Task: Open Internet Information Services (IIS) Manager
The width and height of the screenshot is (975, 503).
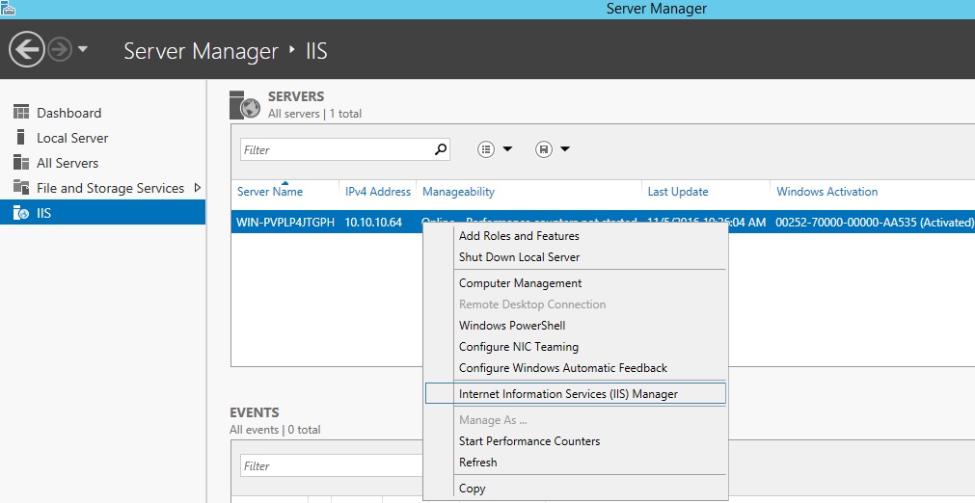Action: (575, 394)
